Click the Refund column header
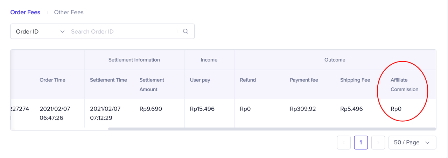This screenshot has height=158, width=448. (248, 80)
